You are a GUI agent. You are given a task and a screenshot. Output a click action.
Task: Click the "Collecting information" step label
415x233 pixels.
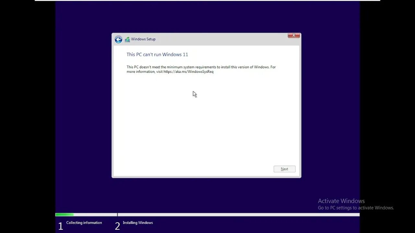[84, 223]
